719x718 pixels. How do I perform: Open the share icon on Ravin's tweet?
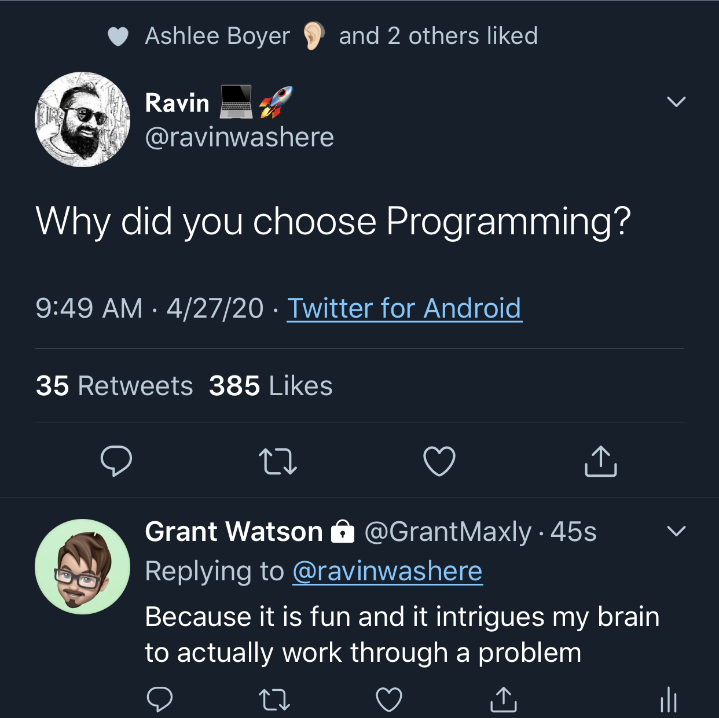(600, 461)
